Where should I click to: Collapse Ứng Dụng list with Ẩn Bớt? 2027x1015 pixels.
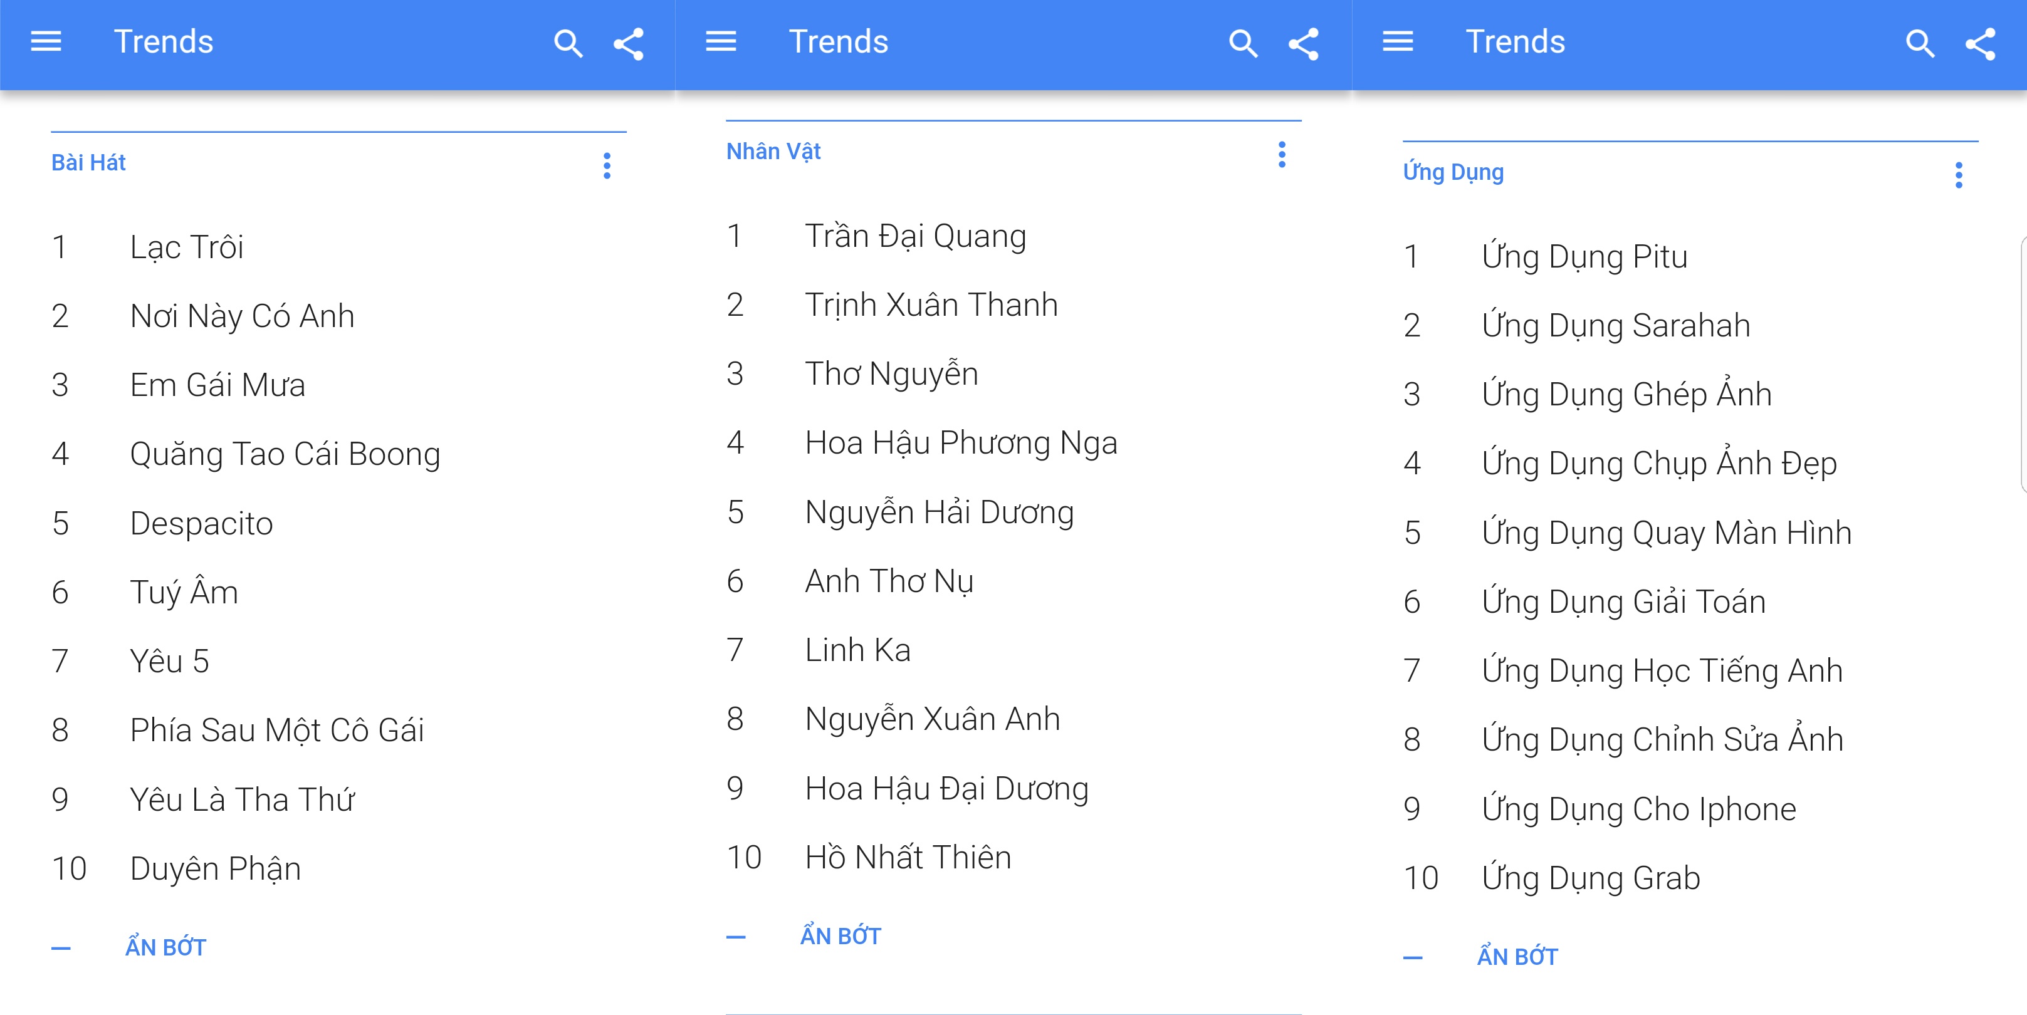click(x=1517, y=957)
